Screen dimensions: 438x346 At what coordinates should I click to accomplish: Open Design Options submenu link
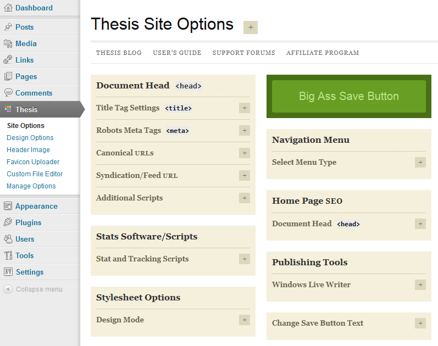click(x=30, y=138)
